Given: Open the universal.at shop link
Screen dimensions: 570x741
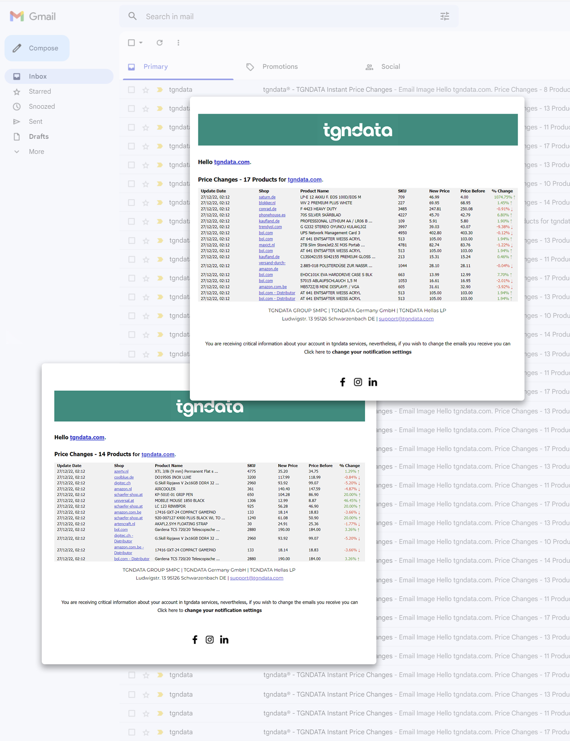Looking at the screenshot, I should click(124, 501).
